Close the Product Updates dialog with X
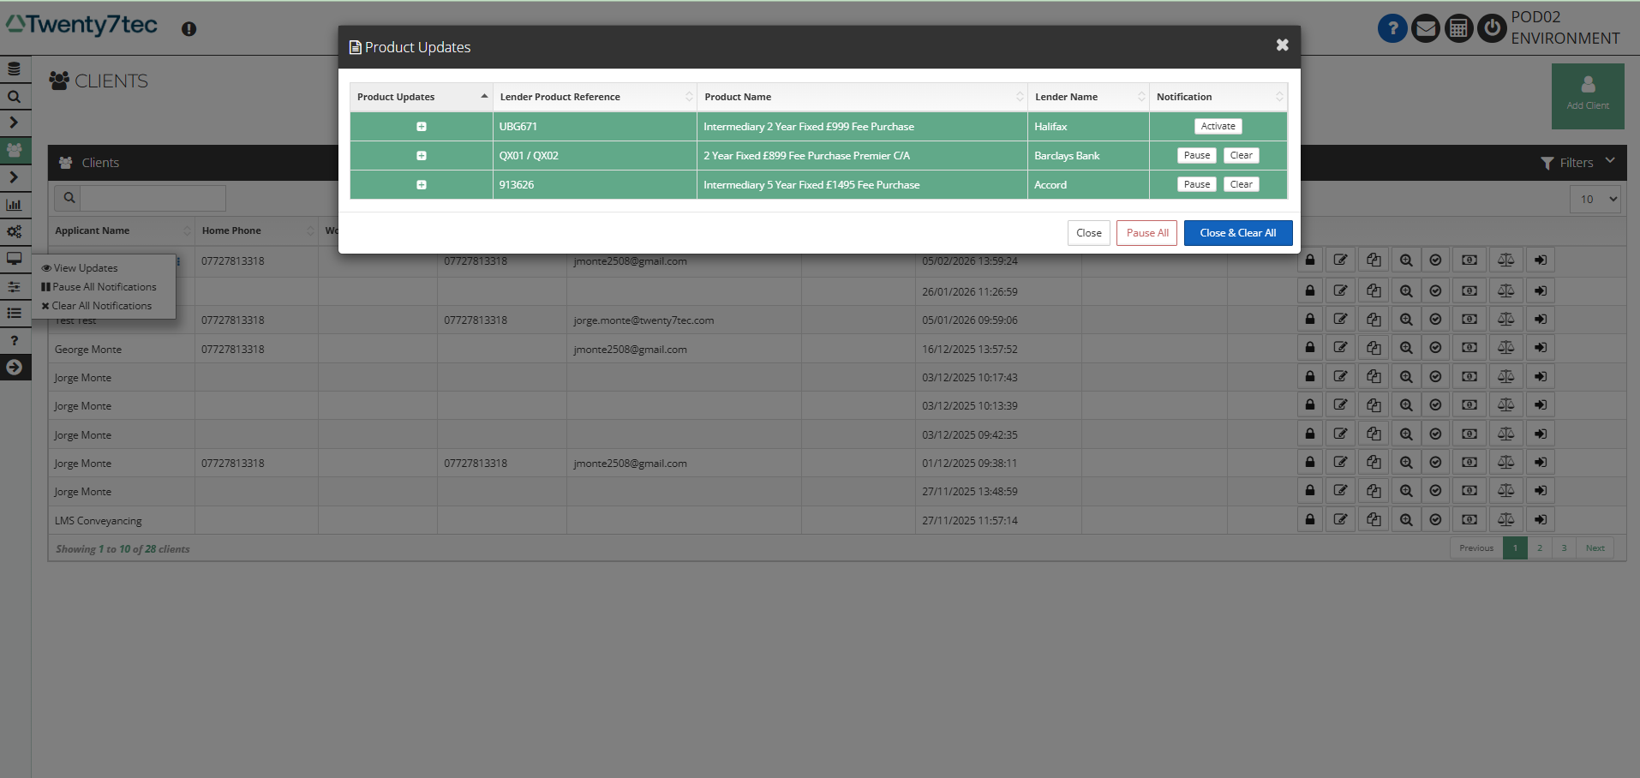 1282,45
